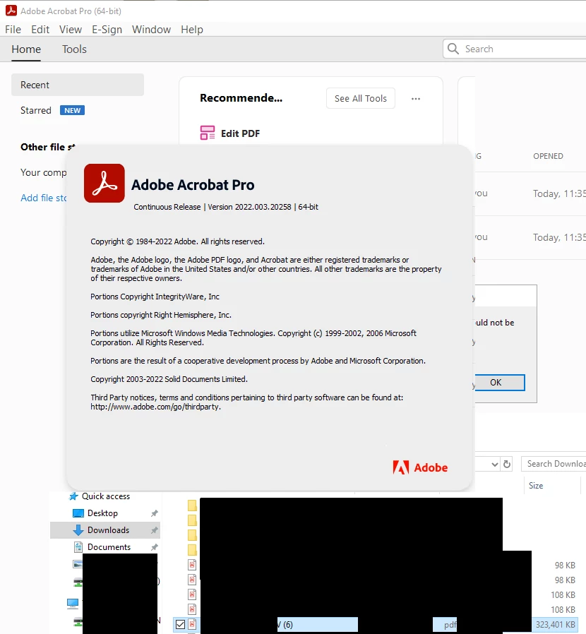Click the See All Tools button
This screenshot has width=586, height=634.
coord(361,98)
